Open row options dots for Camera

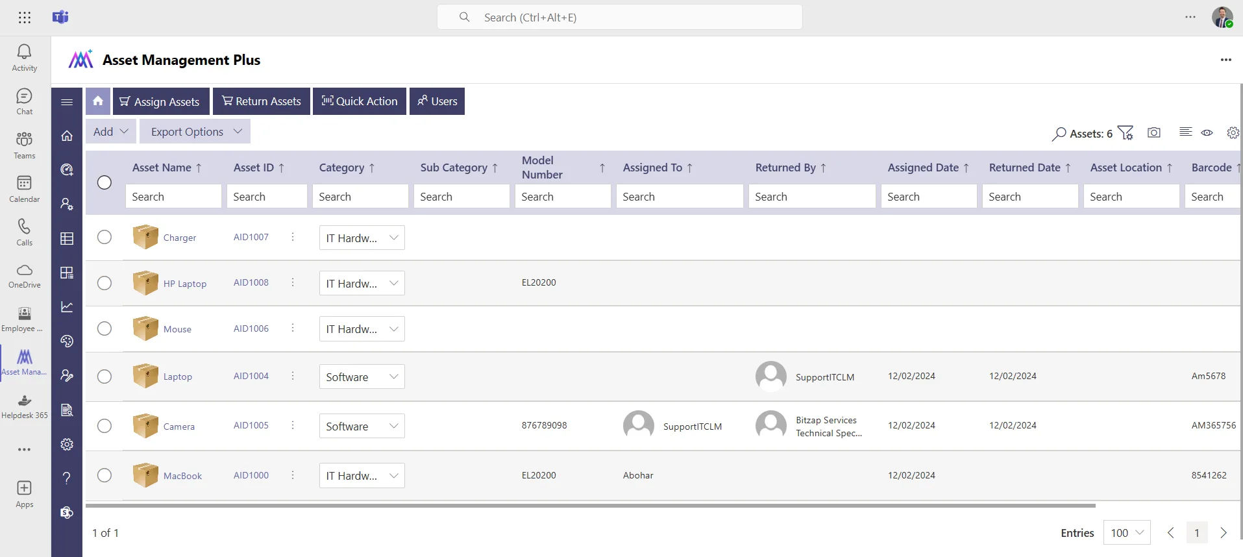click(x=293, y=425)
